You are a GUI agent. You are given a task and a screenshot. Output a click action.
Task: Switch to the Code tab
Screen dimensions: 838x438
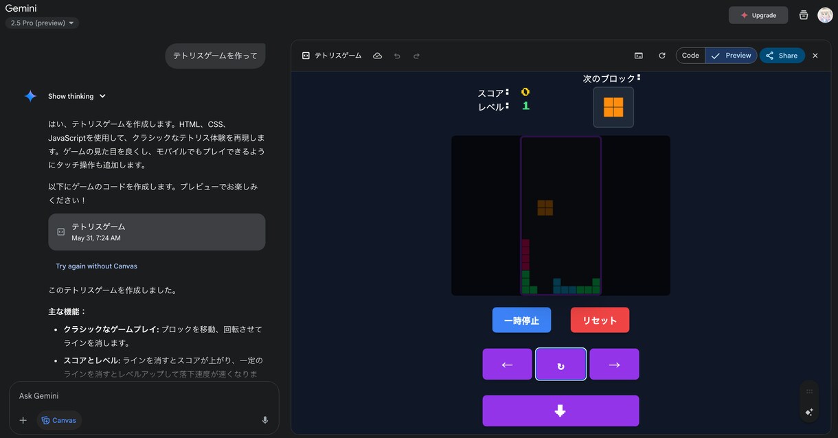(x=690, y=56)
